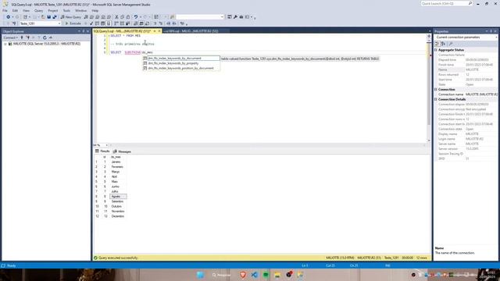Click the New Query button
Viewport: 500px width, 281px height.
(71, 17)
